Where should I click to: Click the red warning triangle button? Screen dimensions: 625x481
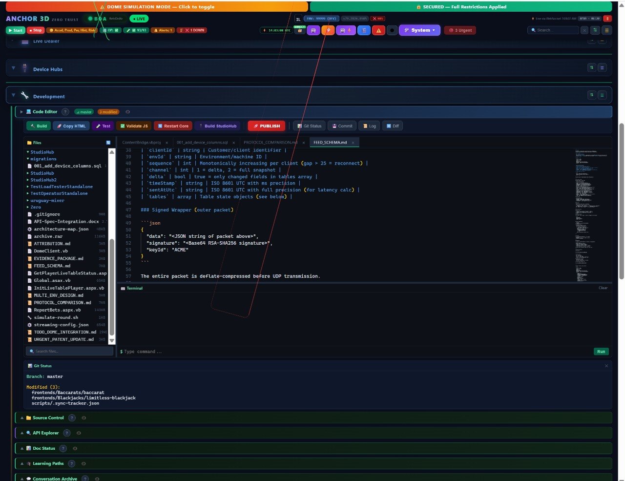[x=379, y=30]
